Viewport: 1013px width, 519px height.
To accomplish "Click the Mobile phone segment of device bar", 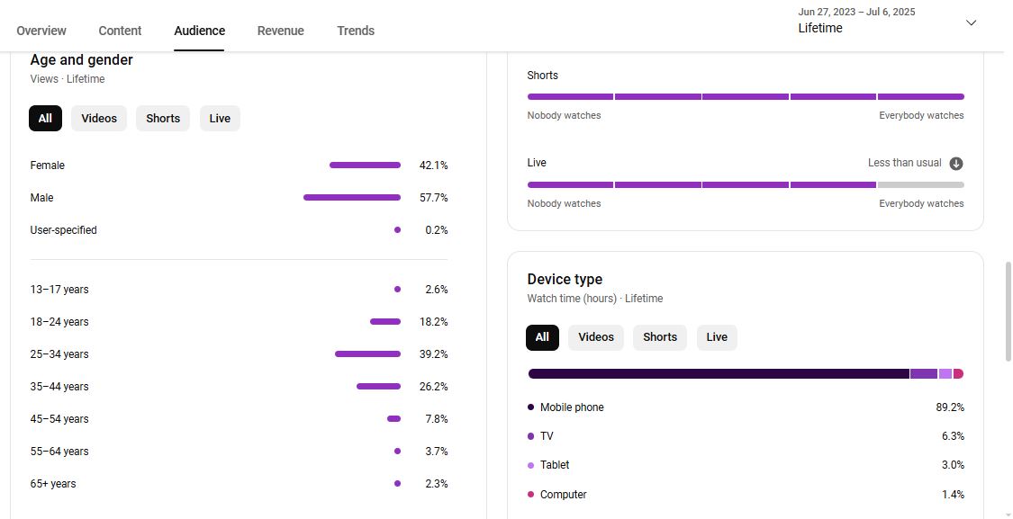I will [718, 373].
